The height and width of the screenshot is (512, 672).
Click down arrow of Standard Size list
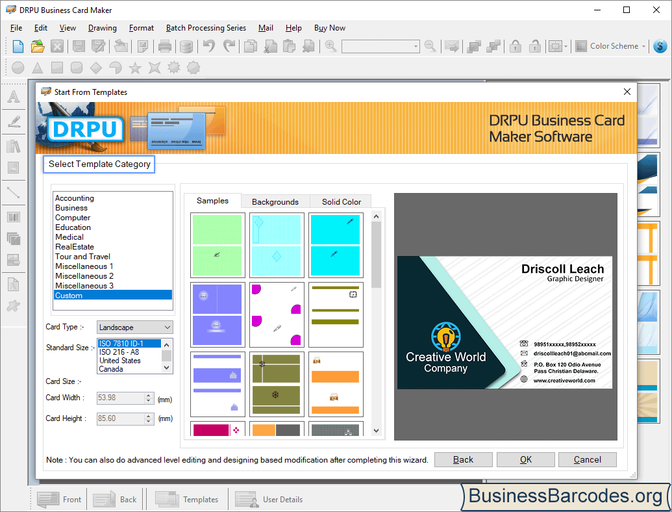167,368
